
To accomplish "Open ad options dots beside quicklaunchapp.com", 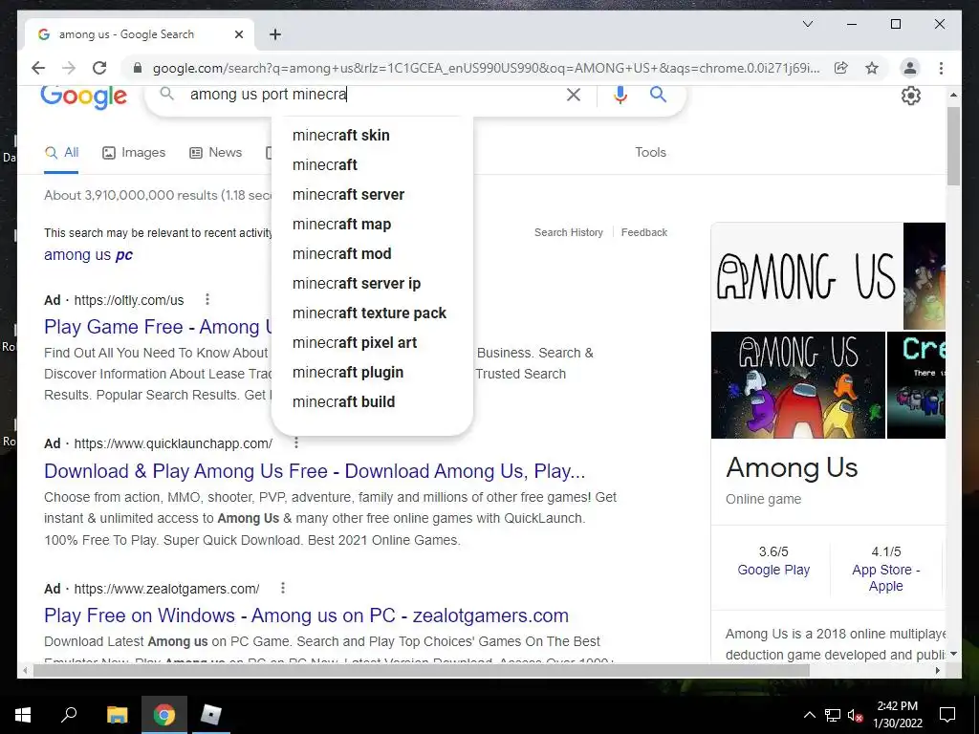I will point(296,443).
